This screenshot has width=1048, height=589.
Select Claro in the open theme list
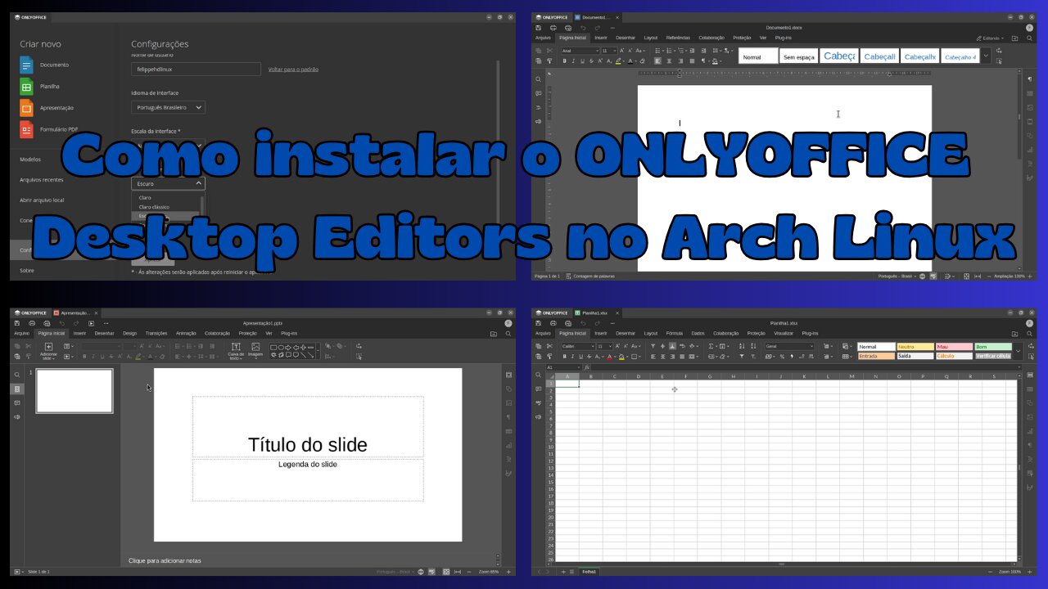pyautogui.click(x=145, y=197)
